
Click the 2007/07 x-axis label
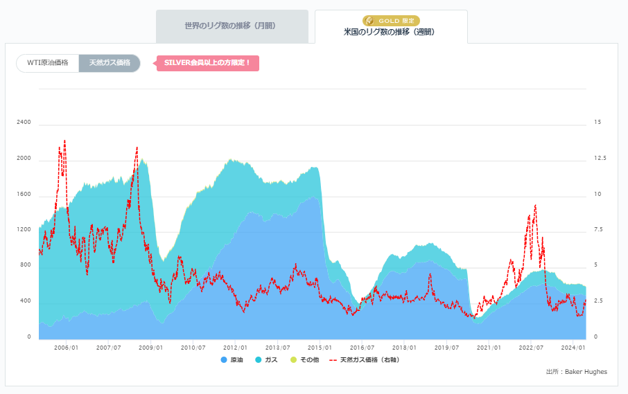[109, 348]
